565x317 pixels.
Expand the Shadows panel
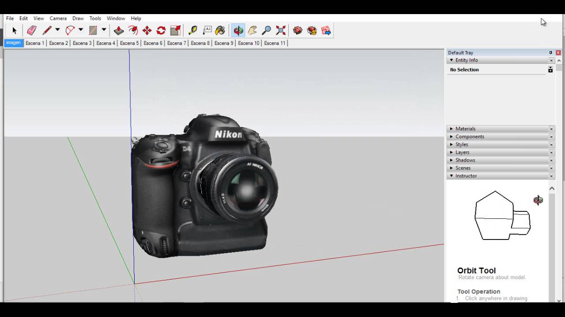pyautogui.click(x=451, y=160)
